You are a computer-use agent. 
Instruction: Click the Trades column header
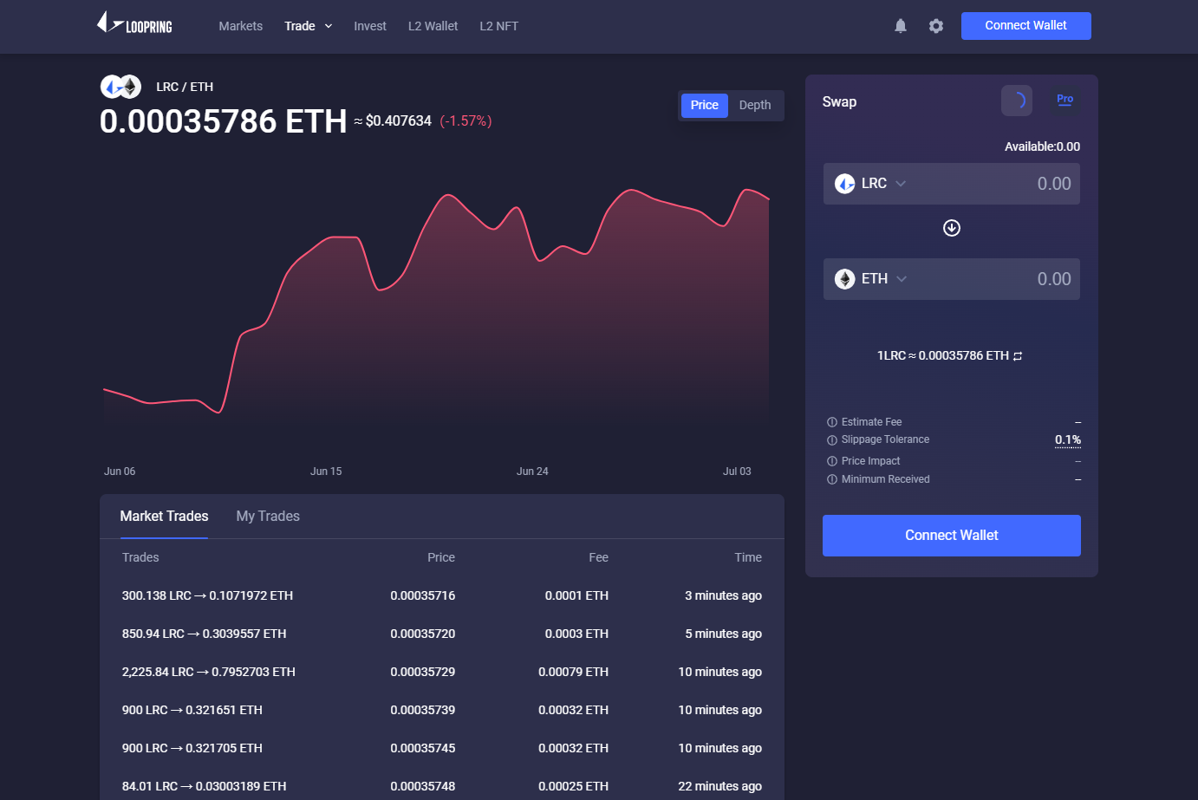pos(140,557)
